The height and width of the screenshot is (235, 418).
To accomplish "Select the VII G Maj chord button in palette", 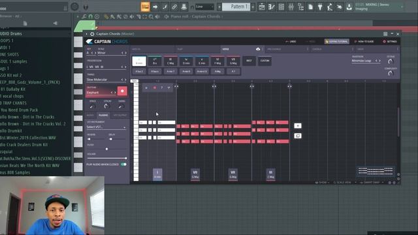I will click(233, 61).
